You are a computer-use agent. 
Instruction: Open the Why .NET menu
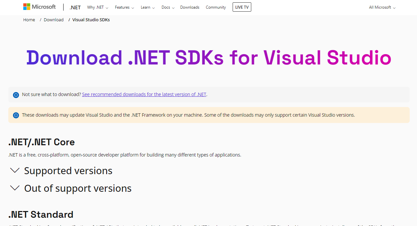coord(98,7)
